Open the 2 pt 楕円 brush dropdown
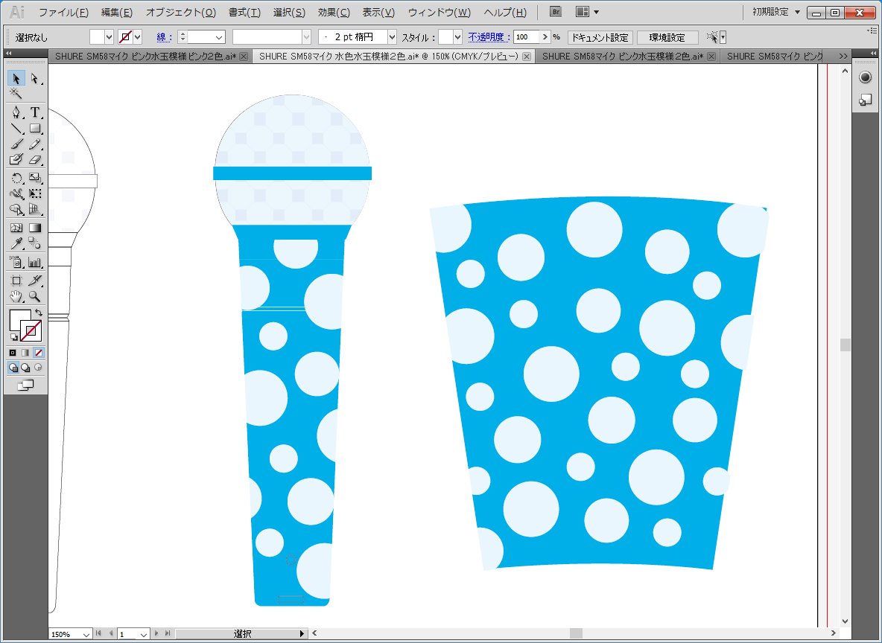882x643 pixels. [x=392, y=37]
